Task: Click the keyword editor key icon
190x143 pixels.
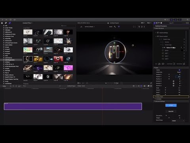Action: 6,19
